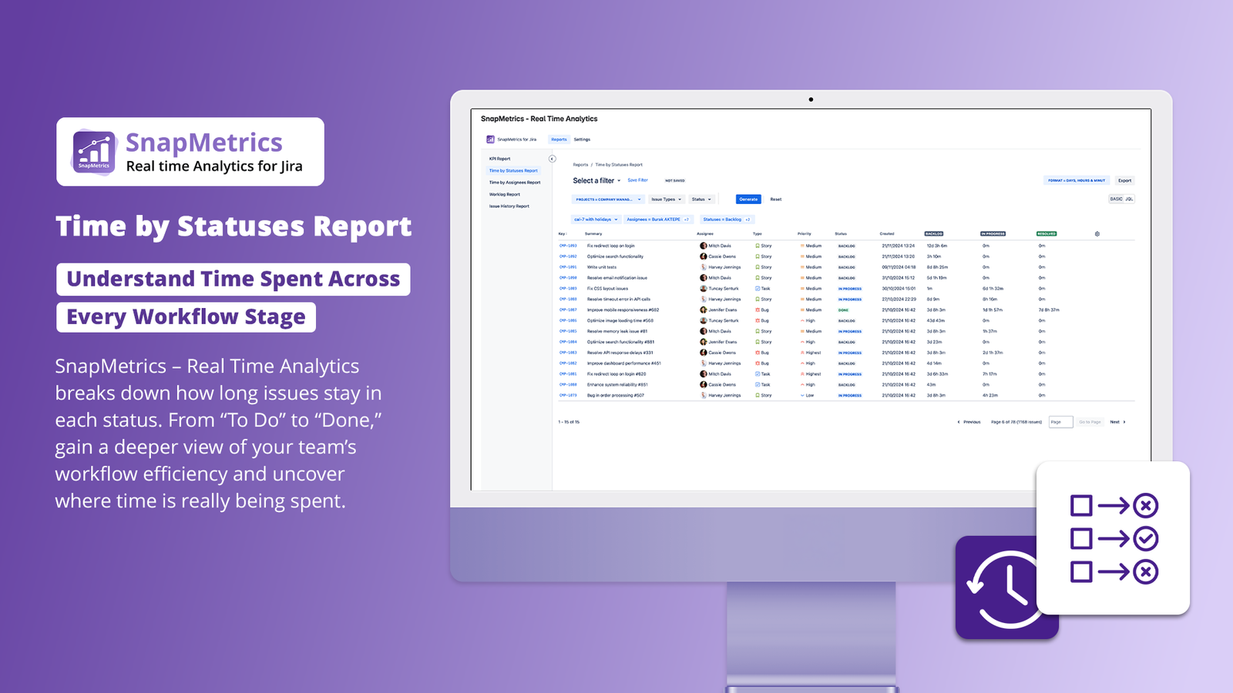This screenshot has height=693, width=1233.
Task: Click the Created column header
Action: pos(887,233)
